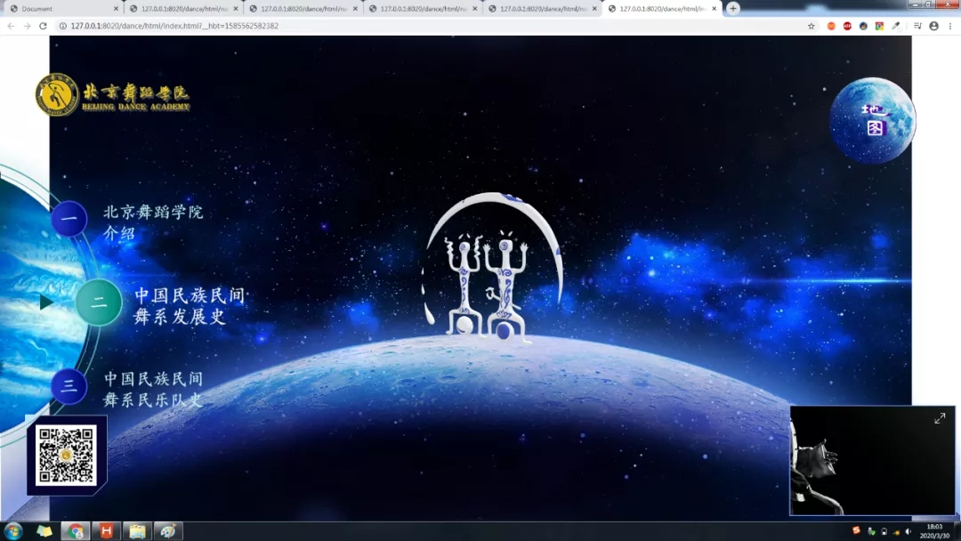The width and height of the screenshot is (961, 541).
Task: Expand the video thumbnail with arrows icon
Action: coord(940,418)
